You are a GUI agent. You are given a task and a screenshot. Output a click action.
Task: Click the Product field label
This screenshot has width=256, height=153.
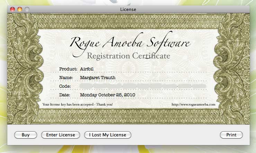pyautogui.click(x=68, y=69)
